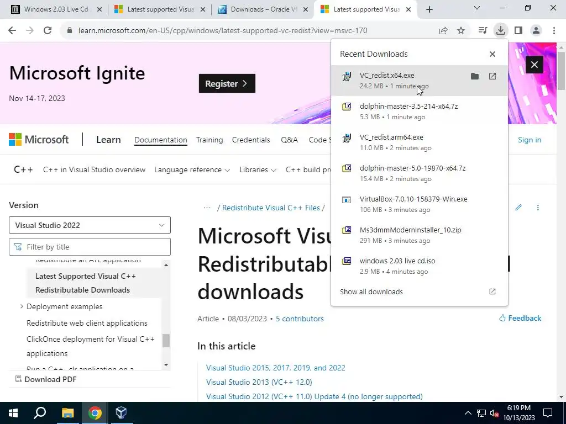Expand the Deployment examples tree node
566x424 pixels.
point(22,306)
